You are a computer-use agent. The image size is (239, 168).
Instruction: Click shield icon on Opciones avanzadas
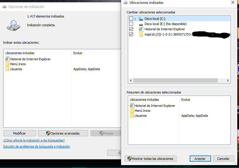tap(48, 133)
